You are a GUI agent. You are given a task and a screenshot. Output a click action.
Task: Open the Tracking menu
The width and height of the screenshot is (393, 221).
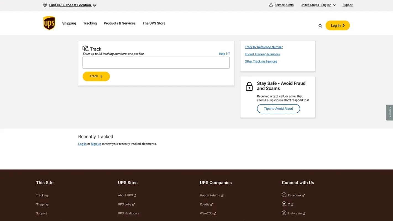pos(90,23)
